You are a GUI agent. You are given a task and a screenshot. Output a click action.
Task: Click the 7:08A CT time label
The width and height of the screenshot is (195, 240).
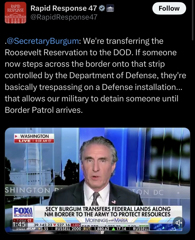[x=23, y=220]
